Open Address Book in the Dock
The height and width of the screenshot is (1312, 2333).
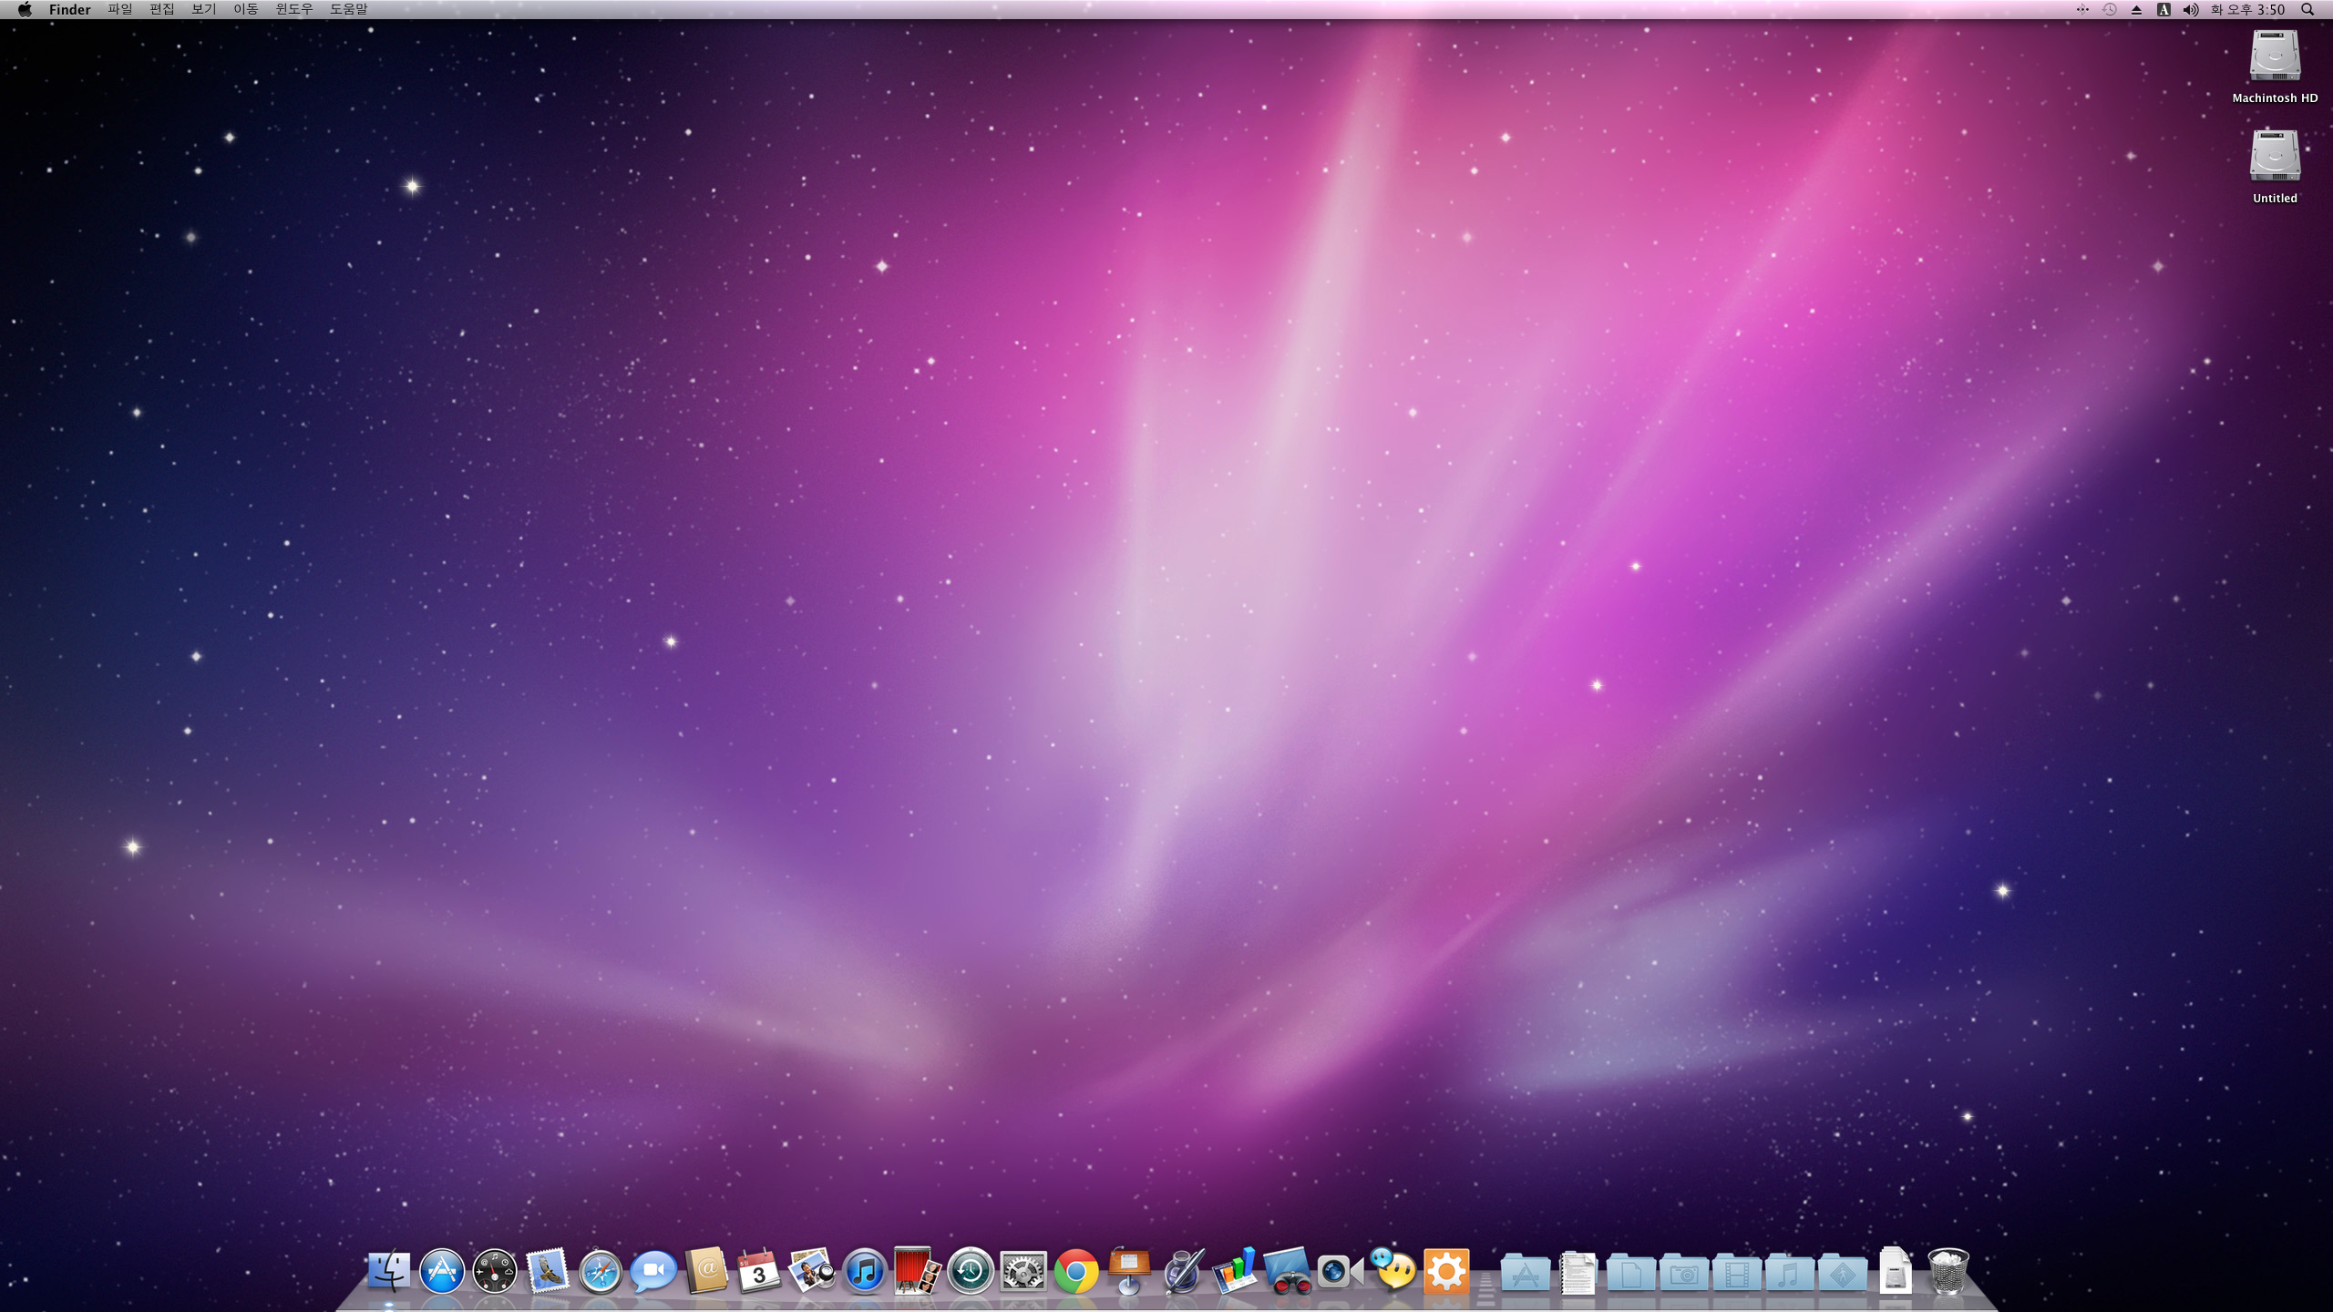706,1270
